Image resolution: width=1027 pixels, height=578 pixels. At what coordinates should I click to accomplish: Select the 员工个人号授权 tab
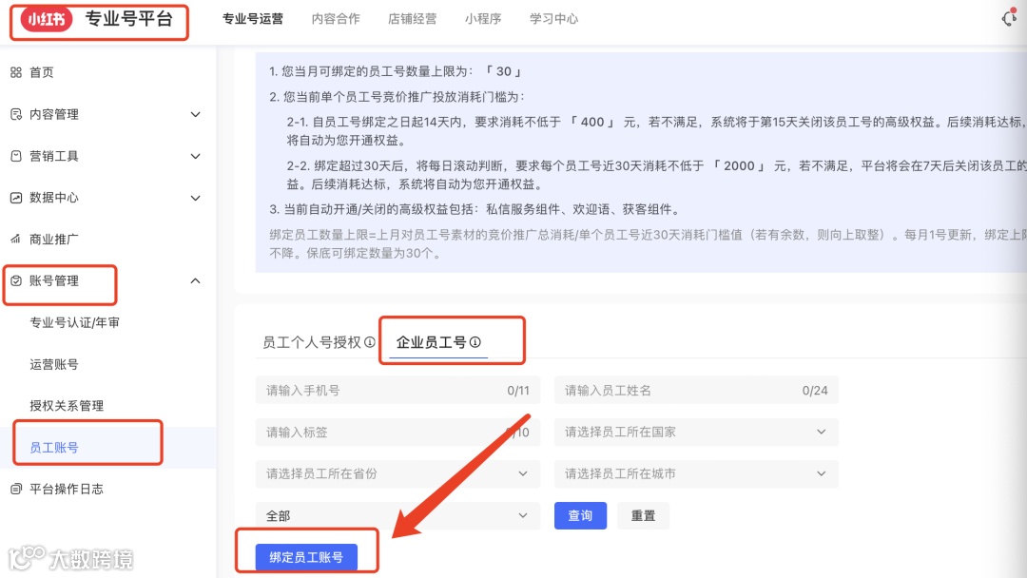click(312, 342)
